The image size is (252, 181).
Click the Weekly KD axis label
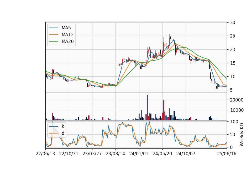tap(242, 135)
